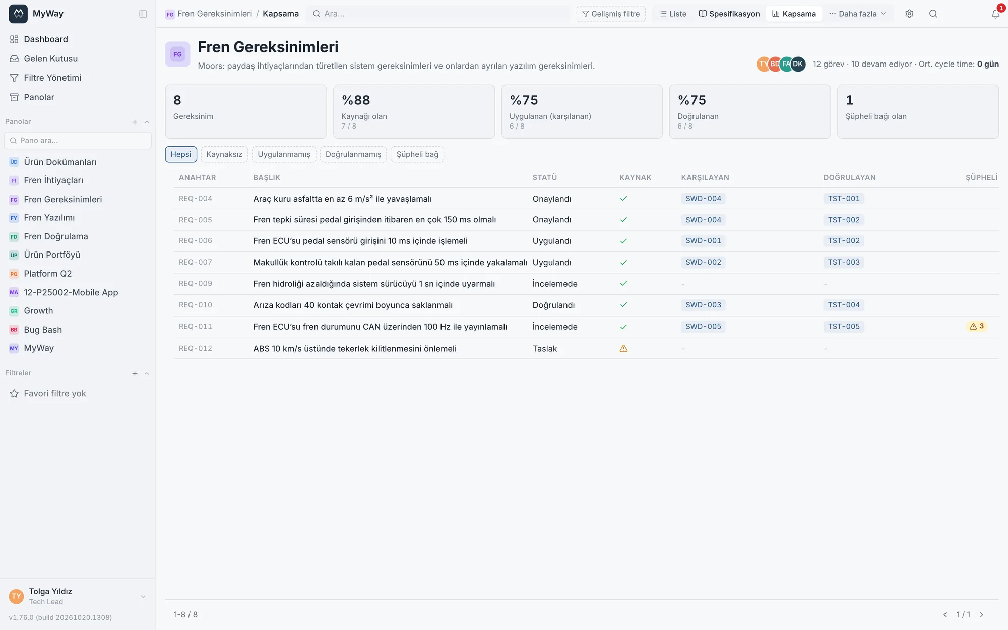Toggle the Kaynaksız filter chip
Screen dimensions: 1008x630
point(224,154)
